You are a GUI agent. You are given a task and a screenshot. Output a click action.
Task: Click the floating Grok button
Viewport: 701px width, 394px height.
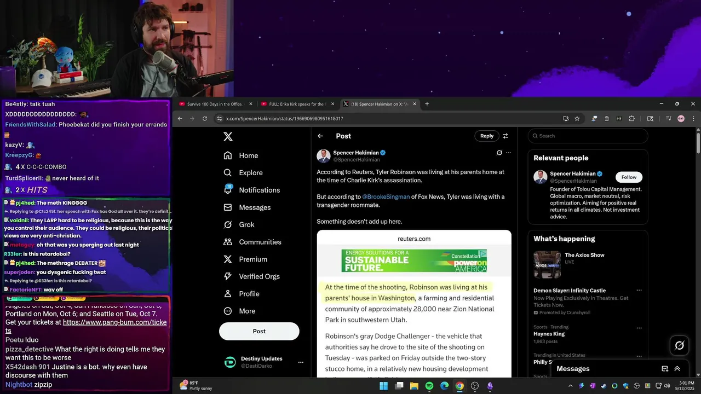click(x=680, y=345)
